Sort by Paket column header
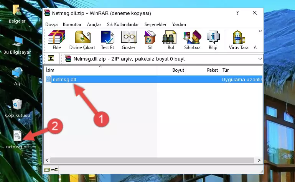This screenshot has width=295, height=182. (203, 70)
